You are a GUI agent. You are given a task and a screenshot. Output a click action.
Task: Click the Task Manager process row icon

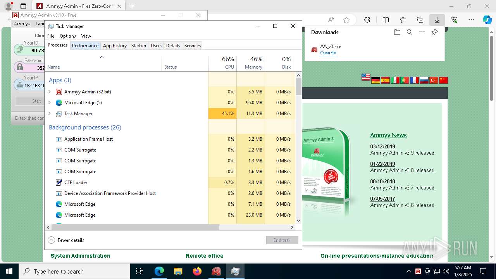click(59, 114)
